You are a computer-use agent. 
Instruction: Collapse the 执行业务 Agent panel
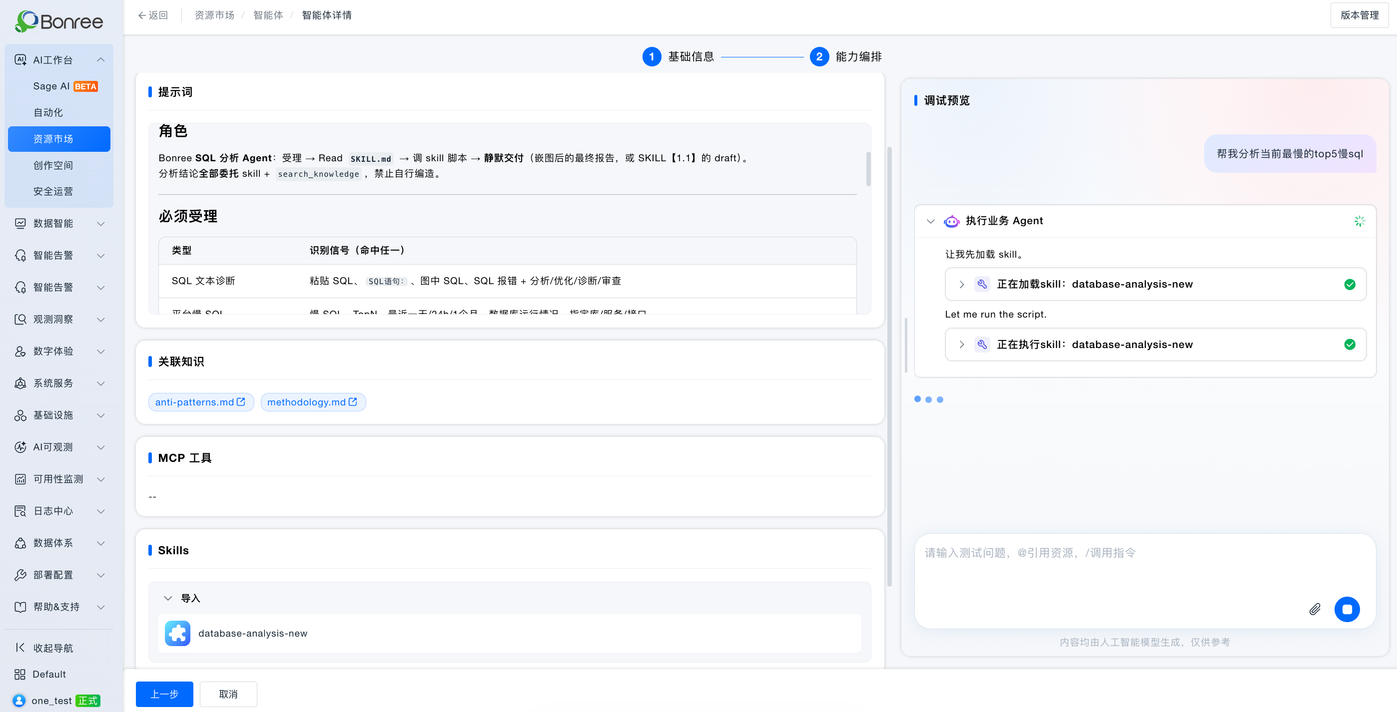coord(931,221)
